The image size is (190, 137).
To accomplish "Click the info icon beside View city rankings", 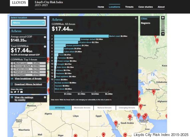I will pyautogui.click(x=45, y=97).
